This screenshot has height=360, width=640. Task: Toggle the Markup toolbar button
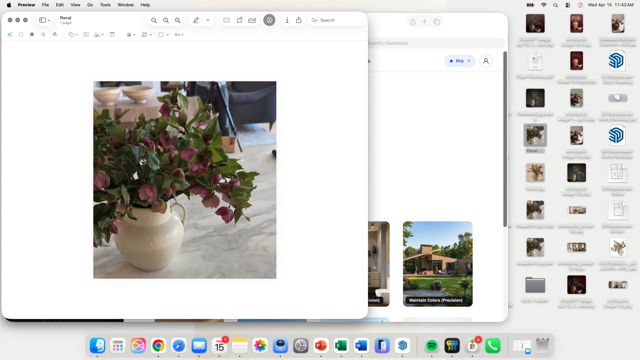(269, 20)
